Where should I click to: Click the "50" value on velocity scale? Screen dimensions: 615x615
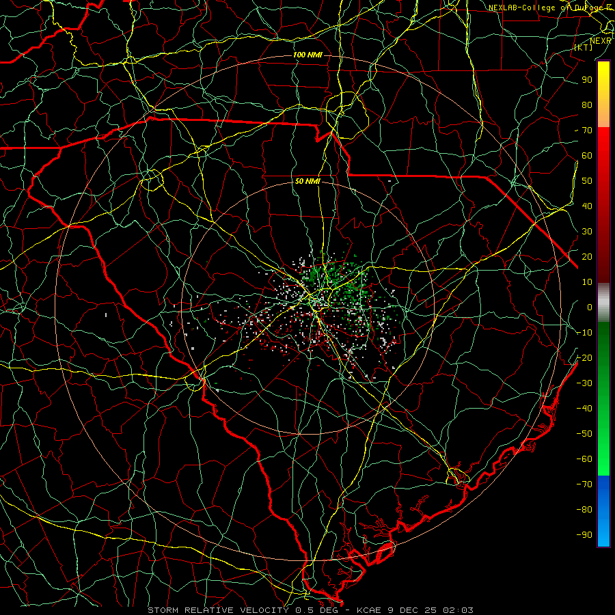(587, 181)
